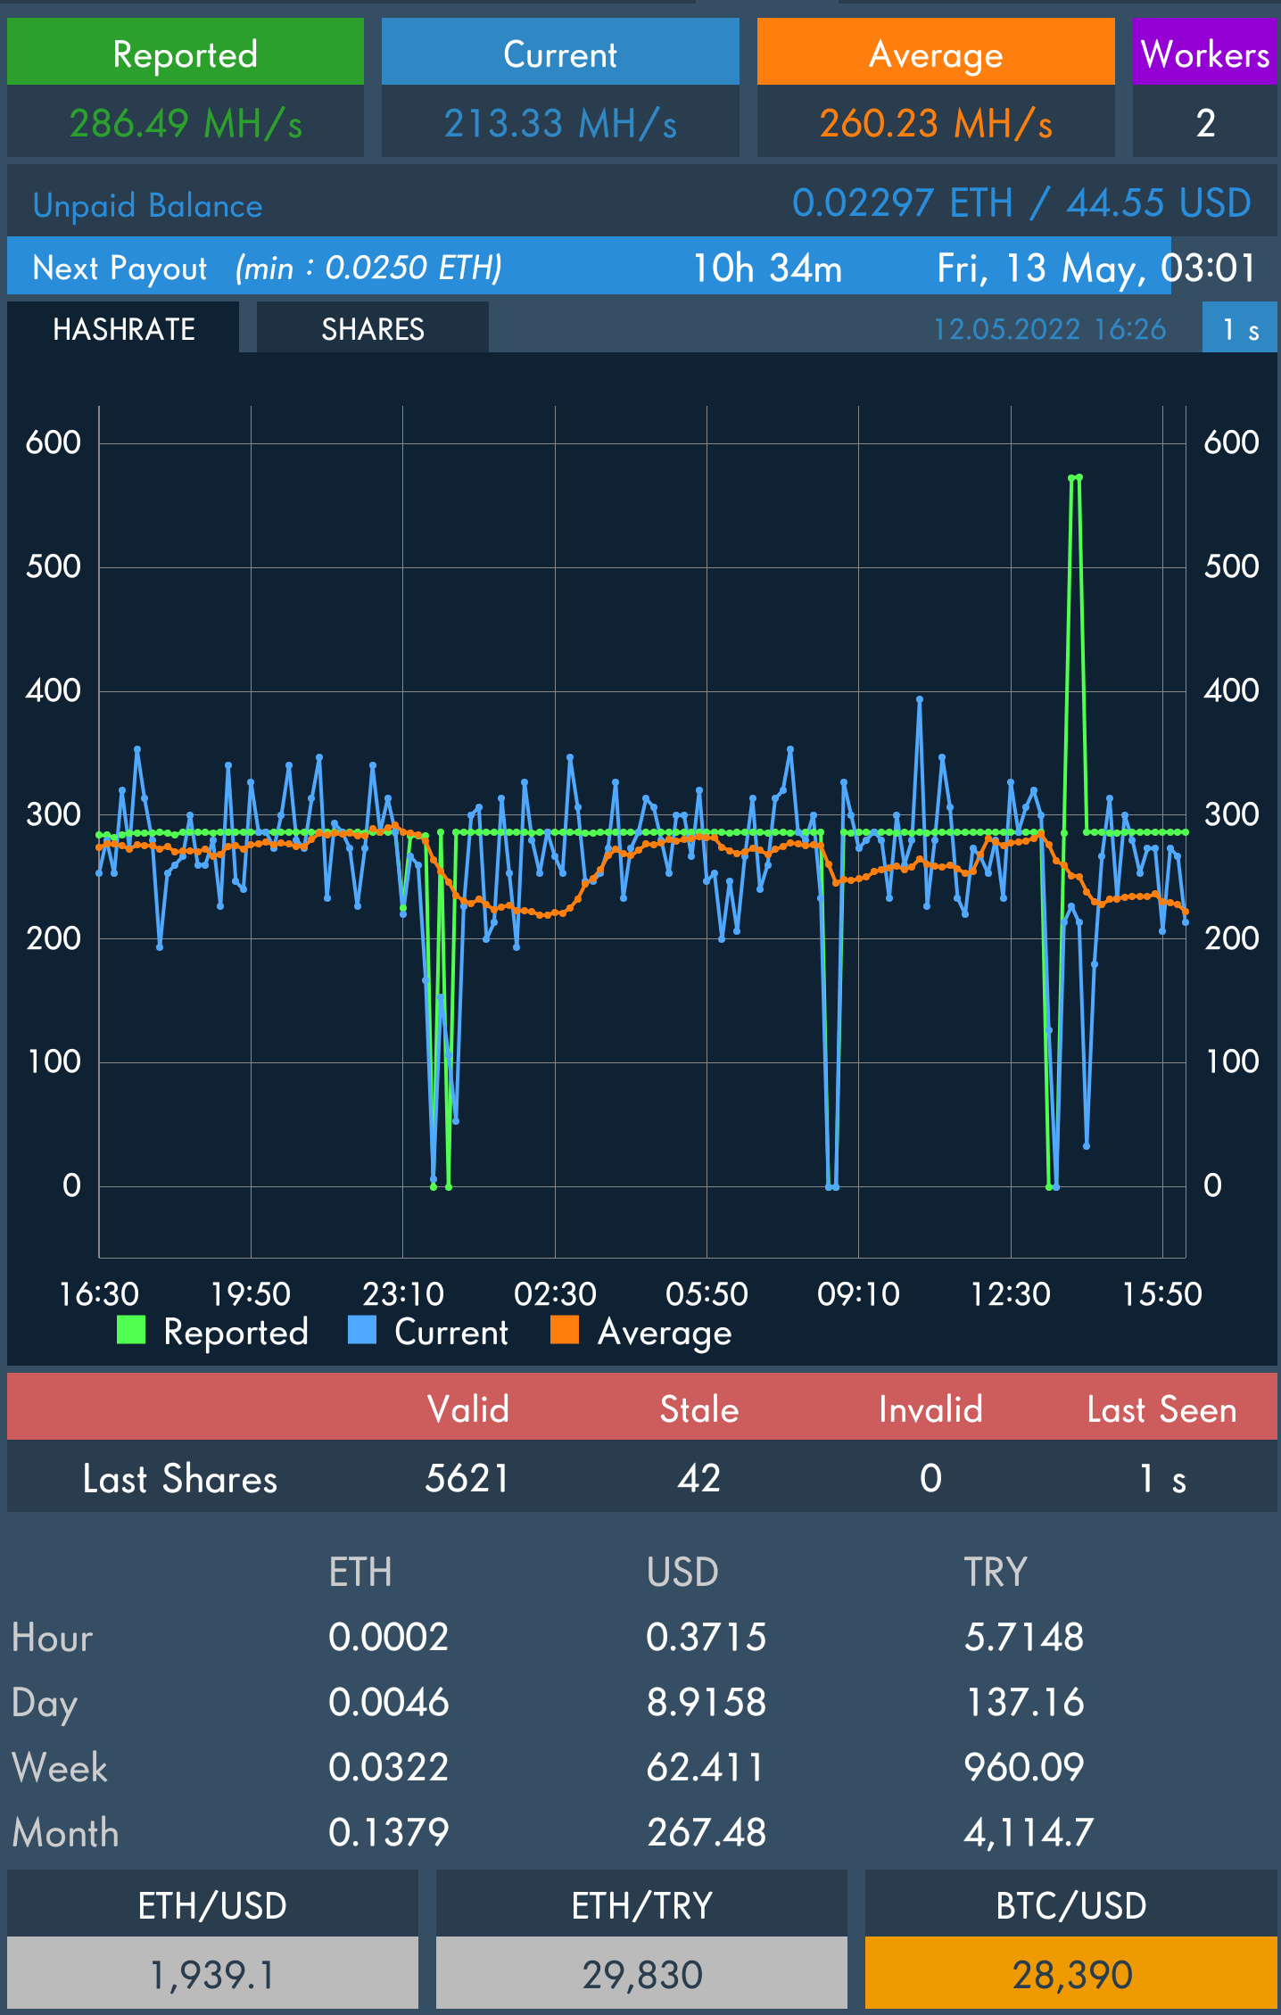
Task: Tap the Reported legend label
Action: (236, 1332)
